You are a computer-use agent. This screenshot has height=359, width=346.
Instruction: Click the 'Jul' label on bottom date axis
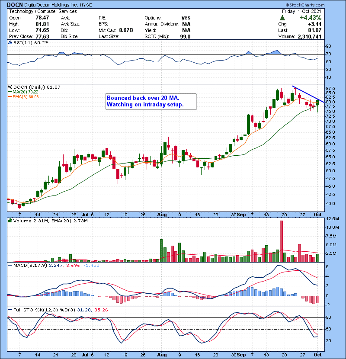[85, 354]
